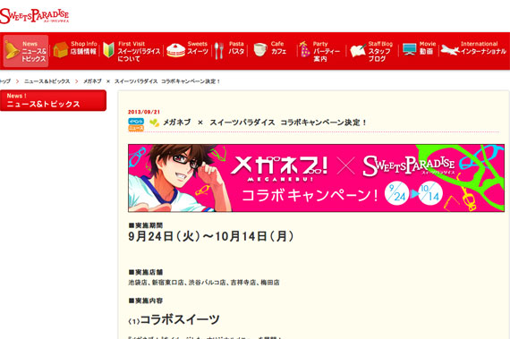The height and width of the screenshot is (339, 510).
Task: Click the ニュース&トピックス breadcrumb link
Action: (x=47, y=81)
